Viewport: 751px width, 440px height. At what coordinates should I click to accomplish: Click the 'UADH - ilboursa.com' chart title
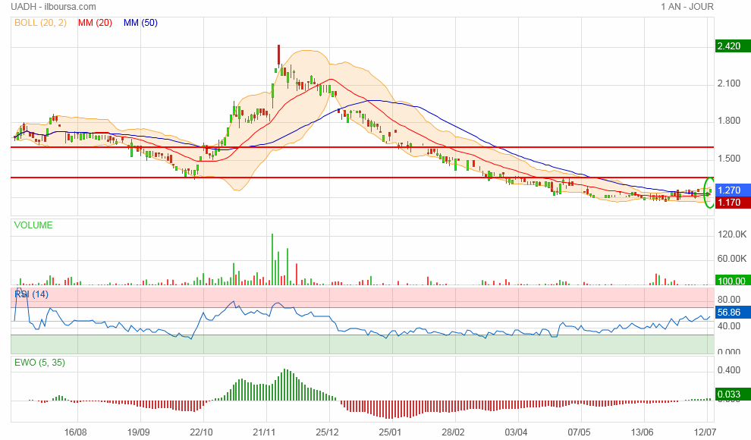[x=53, y=7]
